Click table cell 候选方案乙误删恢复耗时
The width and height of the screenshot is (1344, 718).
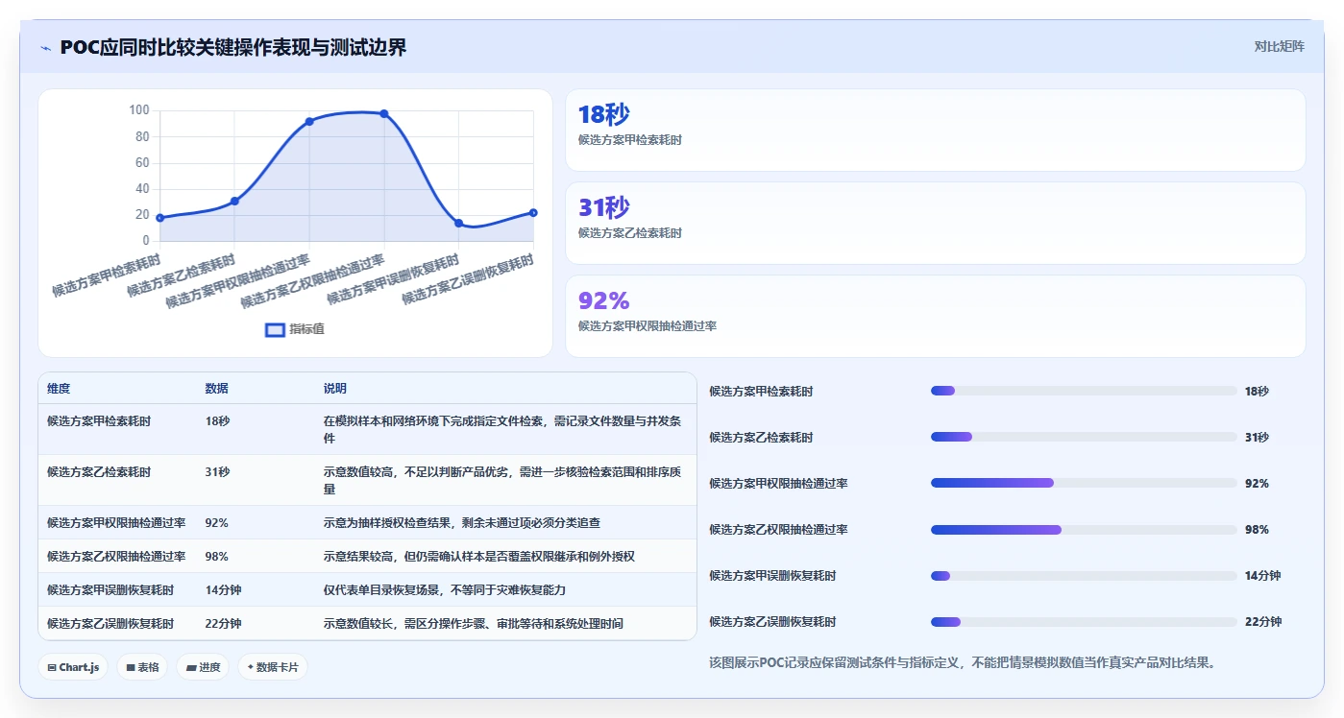point(110,623)
